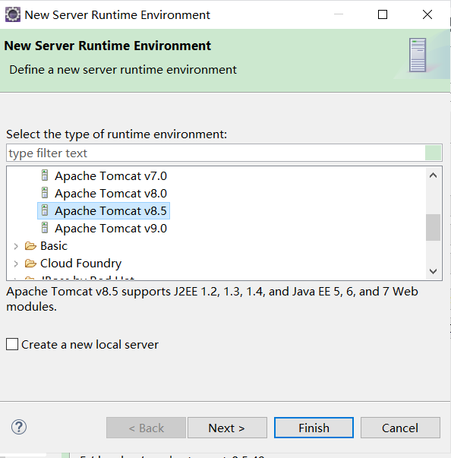451x458 pixels.
Task: Open the help question mark icon
Action: (x=19, y=427)
